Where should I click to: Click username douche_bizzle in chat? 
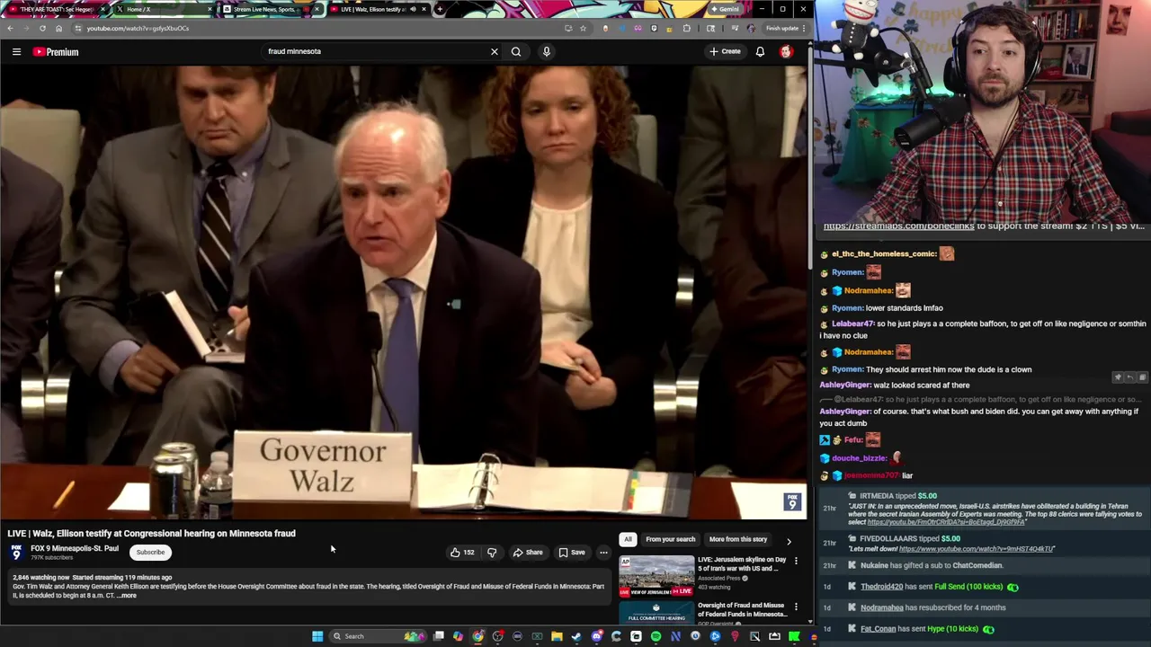[x=859, y=458]
